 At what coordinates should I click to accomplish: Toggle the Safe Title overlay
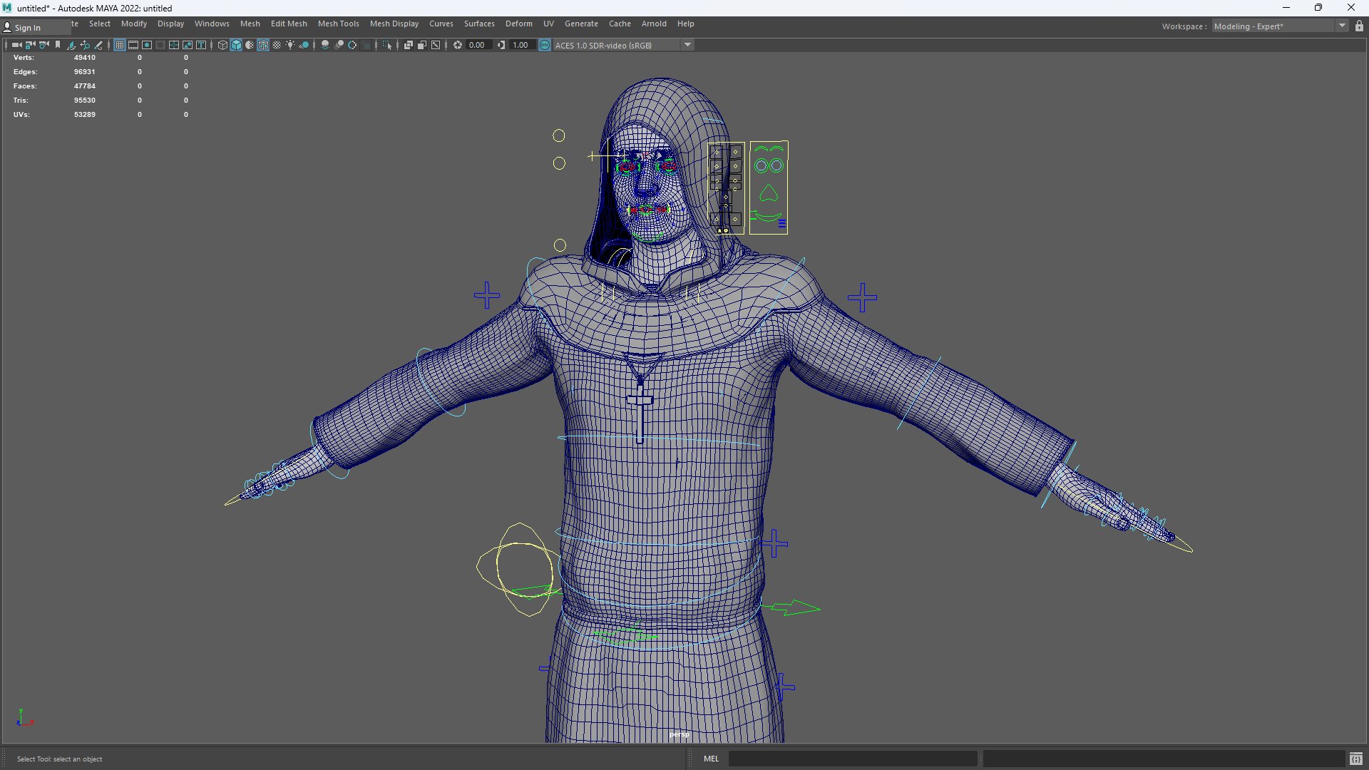pos(201,45)
